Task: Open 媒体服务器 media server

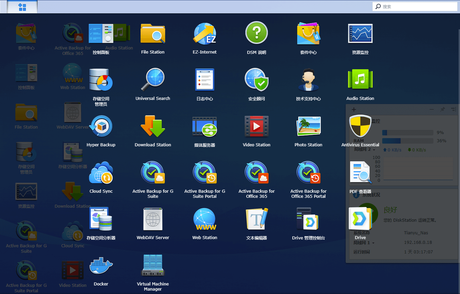Action: (x=205, y=127)
